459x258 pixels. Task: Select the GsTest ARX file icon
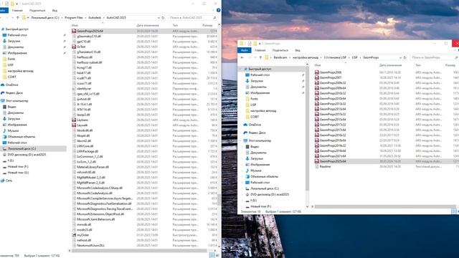[x=74, y=47]
